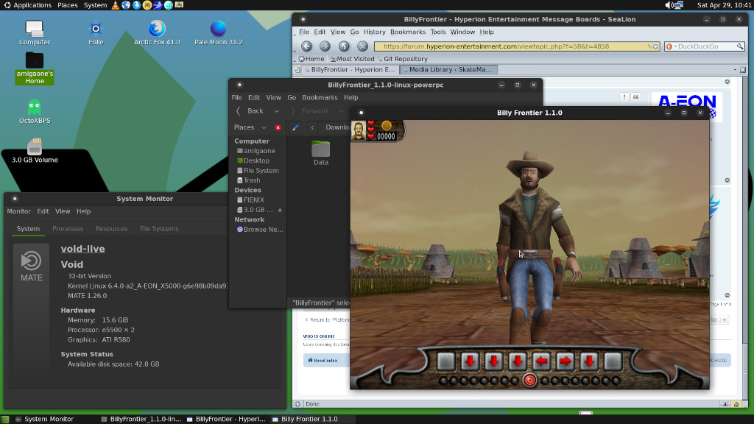Open Bookmarks menu in file manager
754x424 pixels.
click(320, 97)
